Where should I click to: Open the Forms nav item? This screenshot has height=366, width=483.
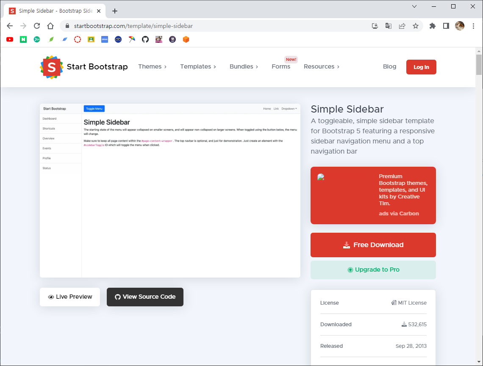(x=281, y=66)
